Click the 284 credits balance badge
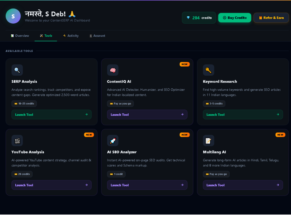The width and height of the screenshot is (291, 220). coord(199,18)
